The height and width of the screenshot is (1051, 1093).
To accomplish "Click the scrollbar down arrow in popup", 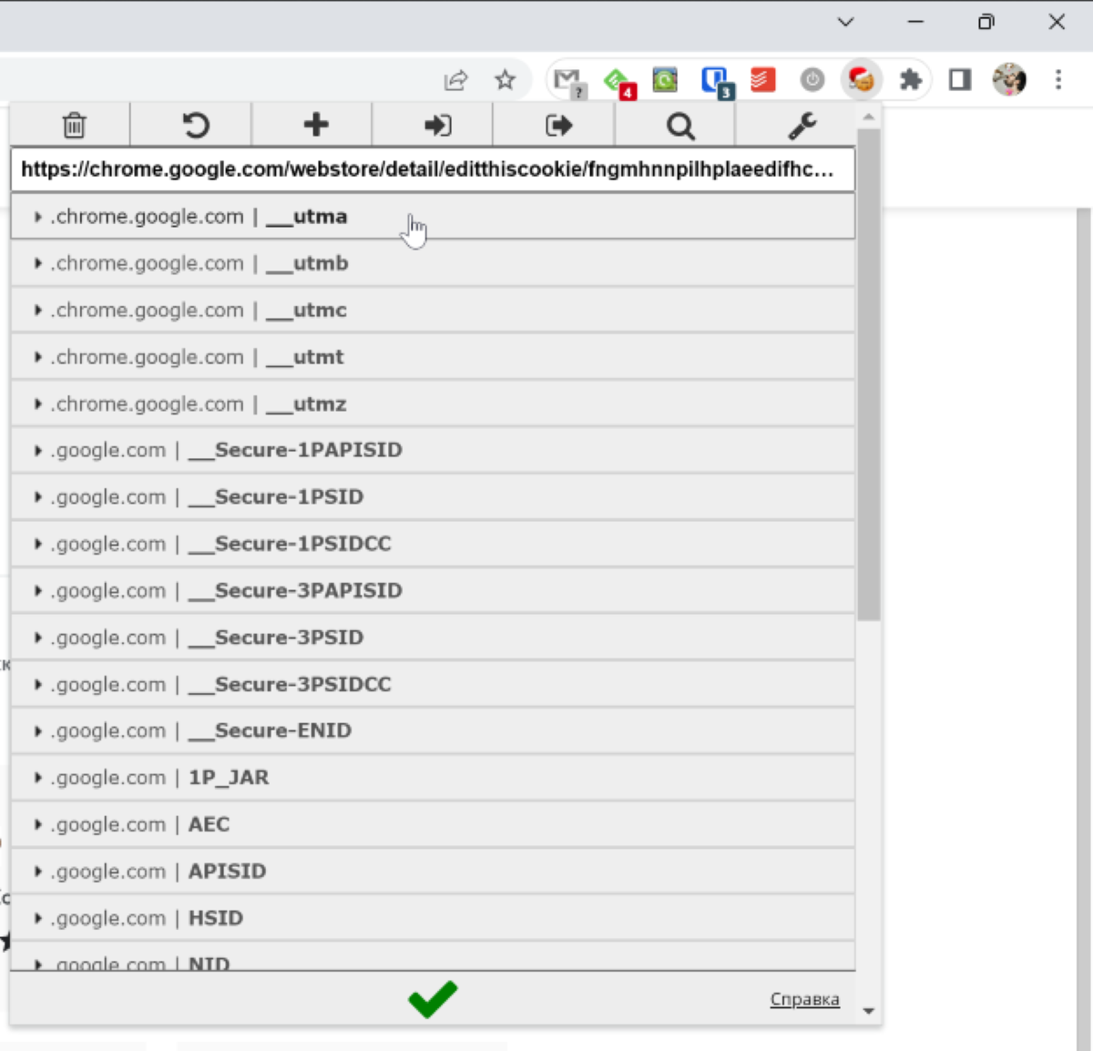I will [x=868, y=1011].
